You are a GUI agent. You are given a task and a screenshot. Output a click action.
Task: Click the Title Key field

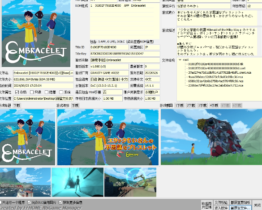point(125,54)
